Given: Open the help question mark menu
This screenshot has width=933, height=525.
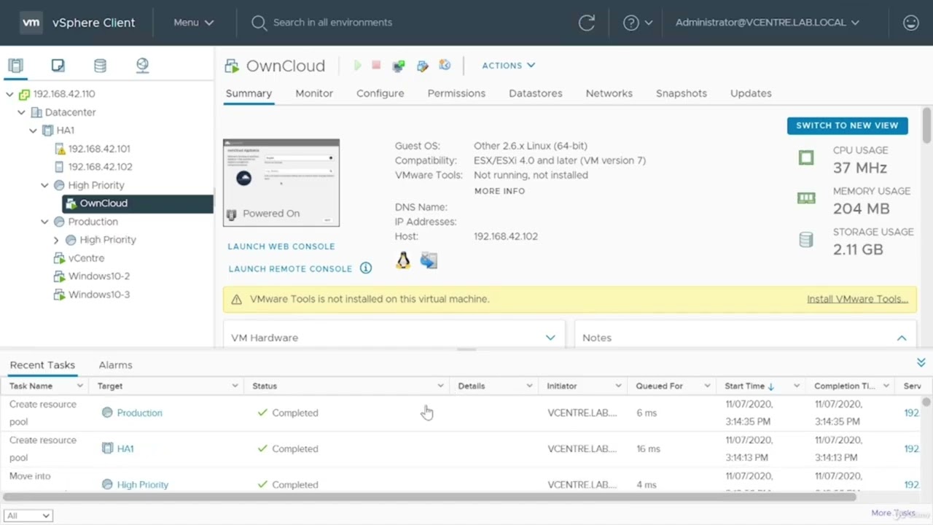Looking at the screenshot, I should click(638, 23).
